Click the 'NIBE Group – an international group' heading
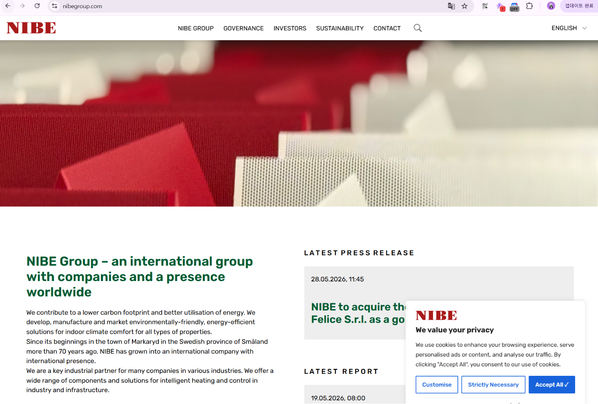The width and height of the screenshot is (598, 404). pos(140,277)
